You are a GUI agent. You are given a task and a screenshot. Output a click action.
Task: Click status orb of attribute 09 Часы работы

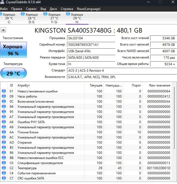[x=4, y=96]
